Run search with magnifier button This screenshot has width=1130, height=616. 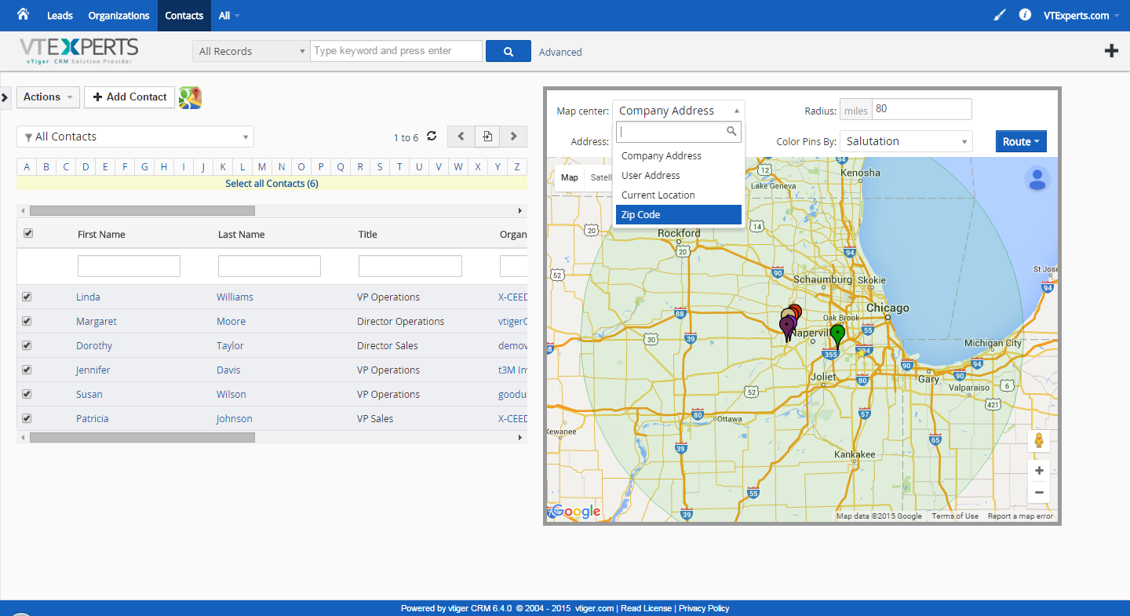(508, 51)
